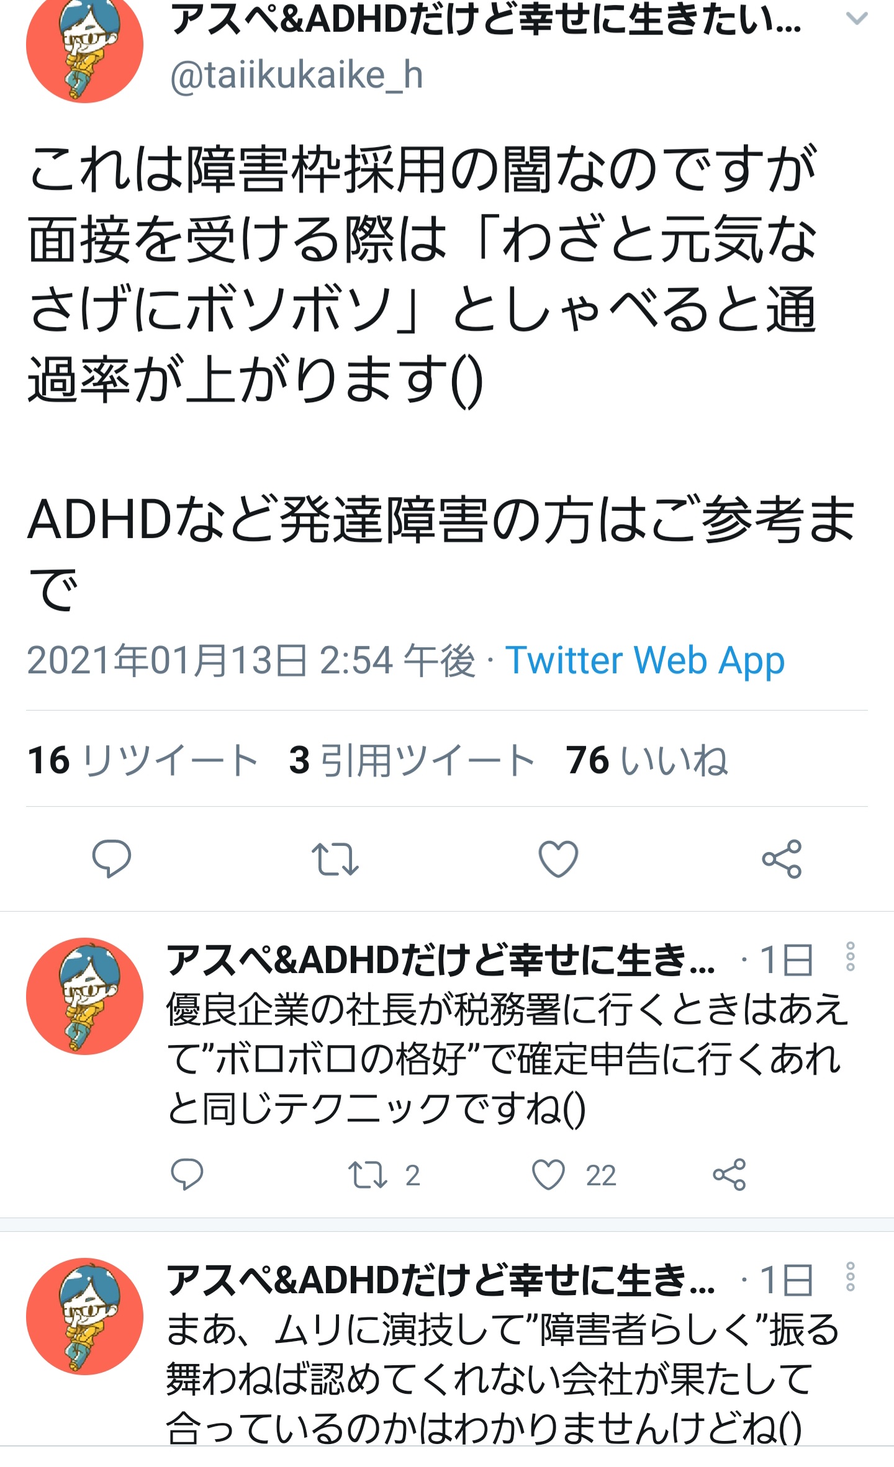This screenshot has height=1467, width=894.
Task: Open more options on second reply tweet
Action: (x=851, y=1276)
